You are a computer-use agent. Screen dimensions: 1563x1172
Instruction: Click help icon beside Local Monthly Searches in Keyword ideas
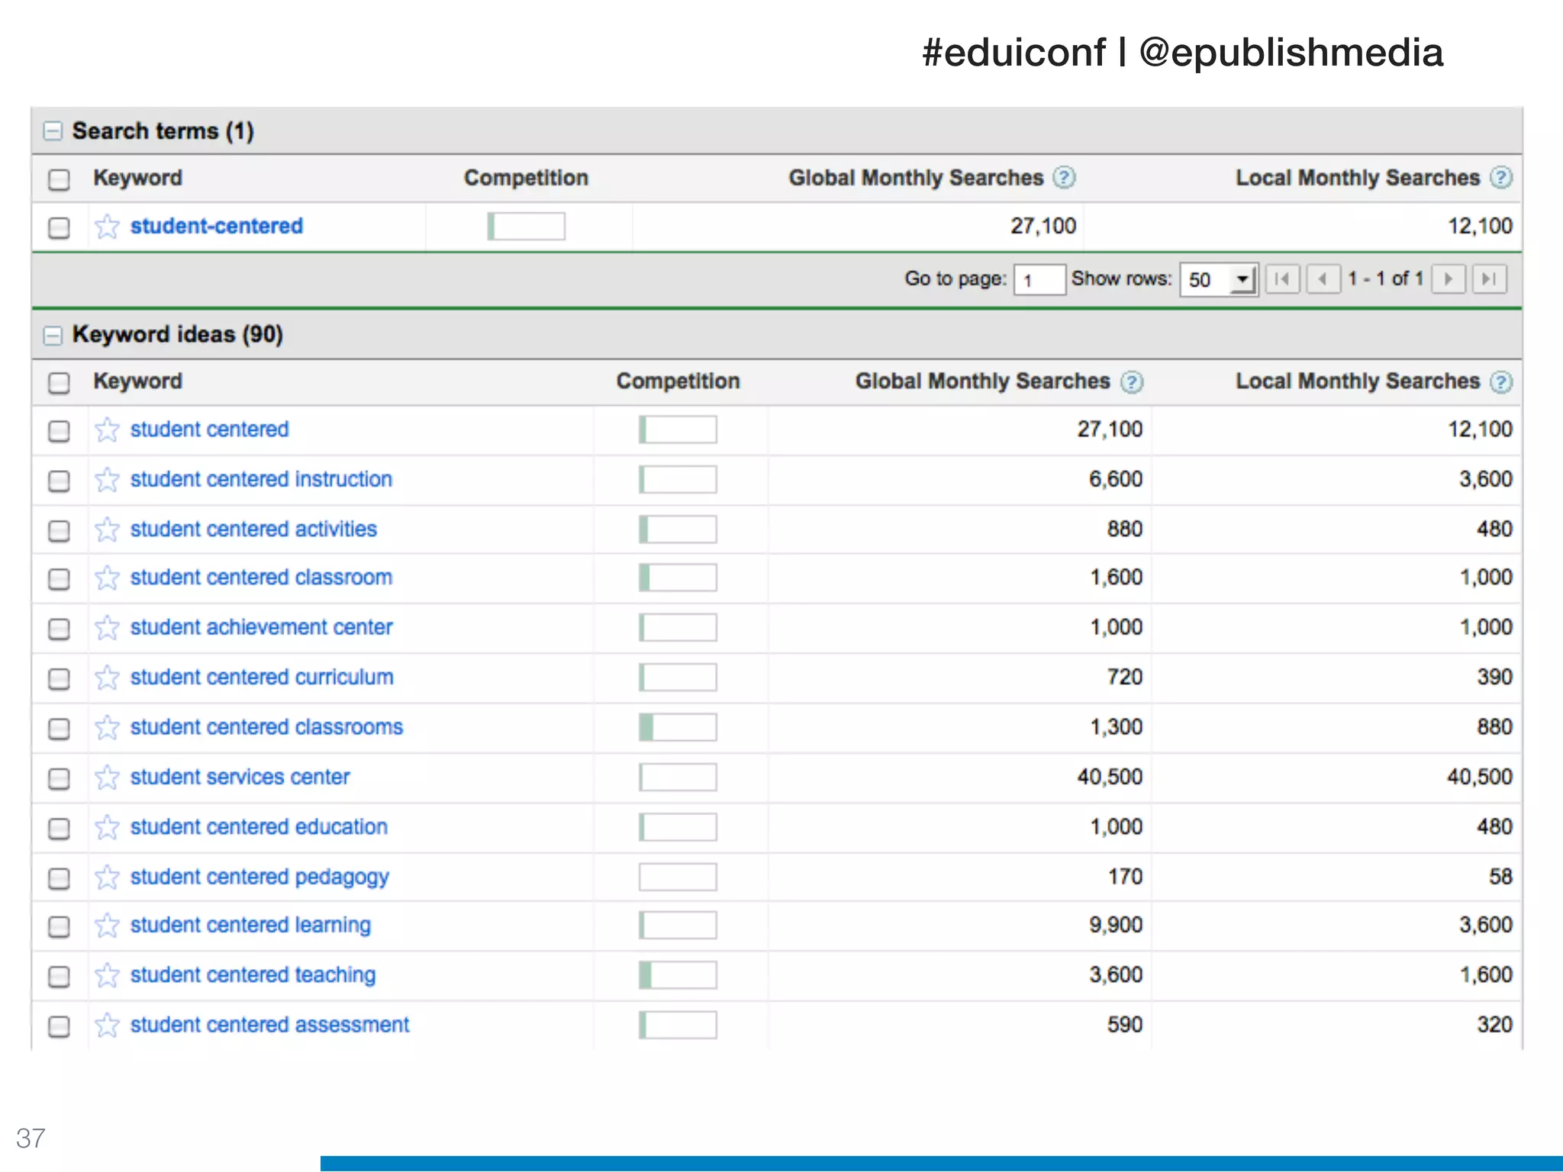click(1500, 382)
